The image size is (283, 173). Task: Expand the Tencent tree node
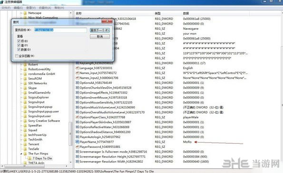(x=21, y=144)
